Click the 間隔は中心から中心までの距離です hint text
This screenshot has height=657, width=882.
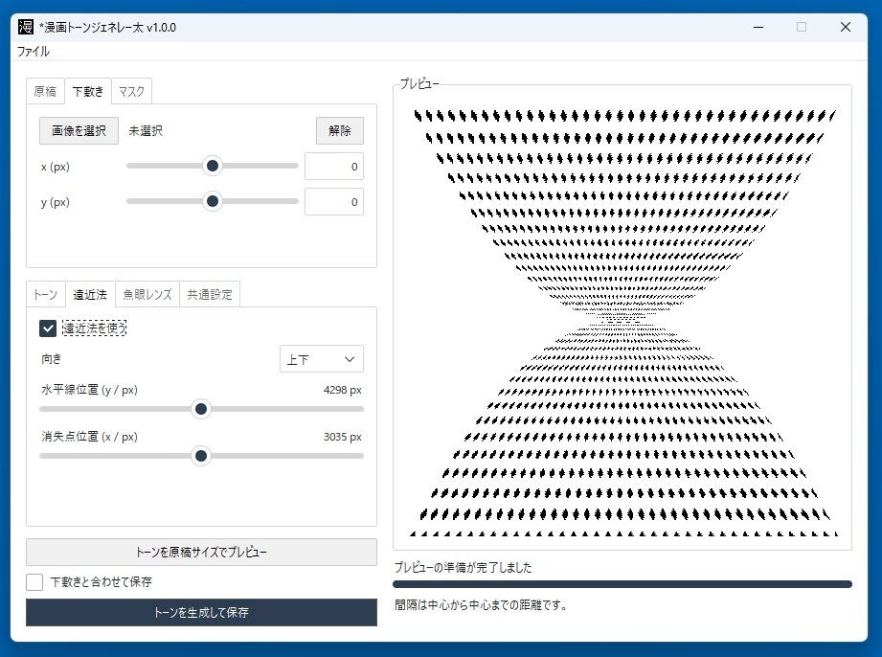(481, 605)
